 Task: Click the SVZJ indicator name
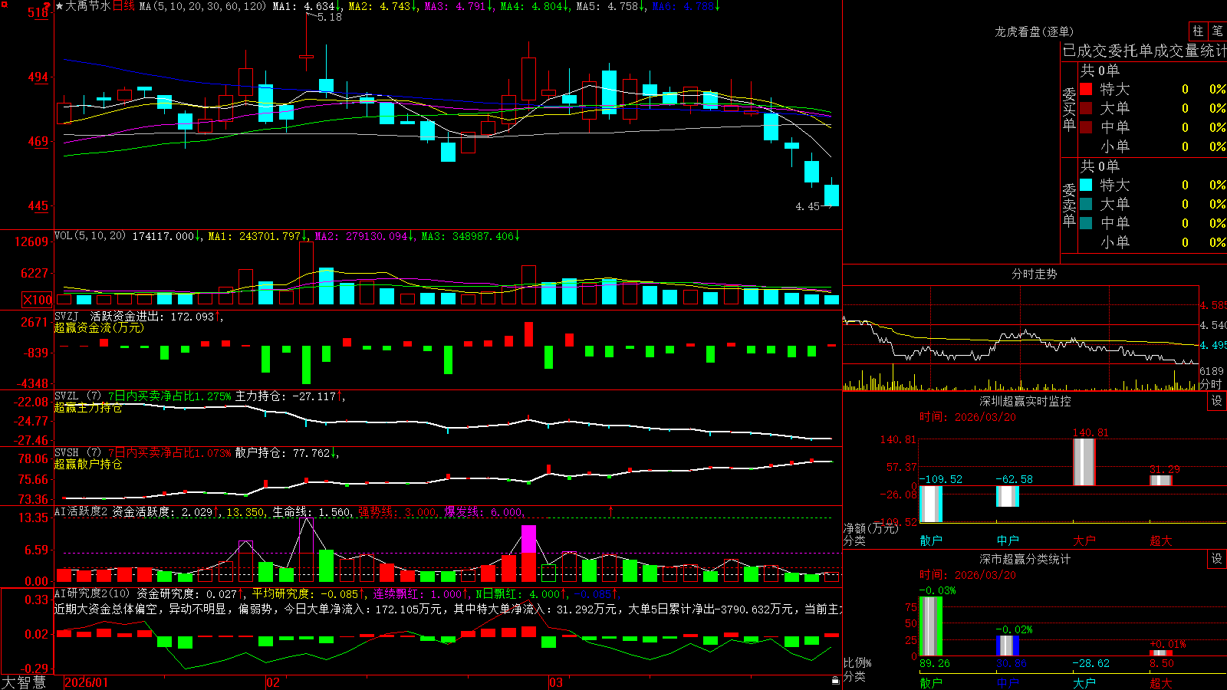pyautogui.click(x=67, y=316)
